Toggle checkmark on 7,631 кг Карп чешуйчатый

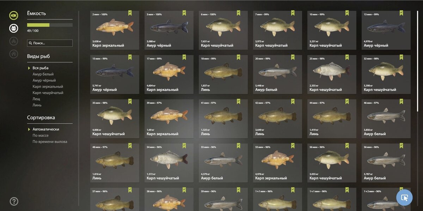click(238, 13)
